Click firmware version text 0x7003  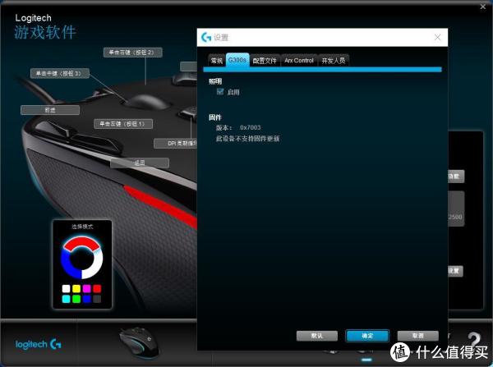[251, 127]
